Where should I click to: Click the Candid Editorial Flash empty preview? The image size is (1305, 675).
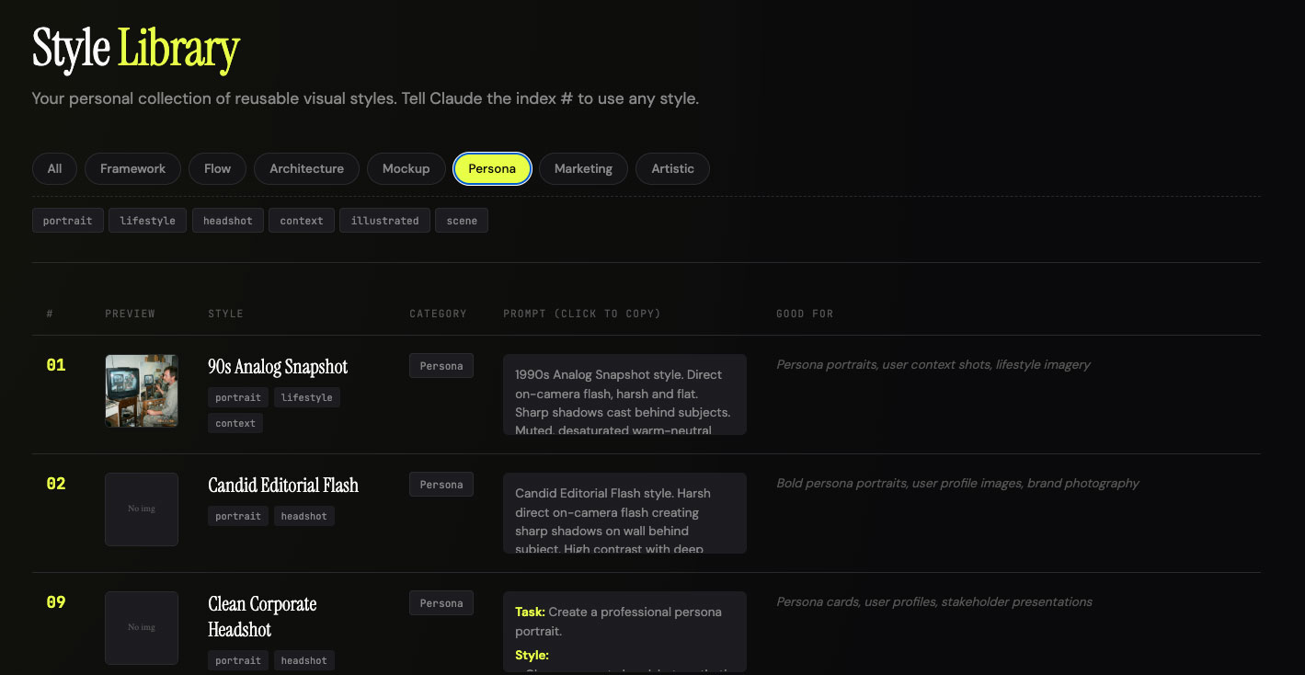pos(142,509)
